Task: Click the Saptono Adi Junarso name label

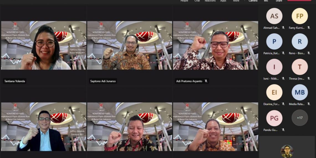Action: pyautogui.click(x=103, y=81)
